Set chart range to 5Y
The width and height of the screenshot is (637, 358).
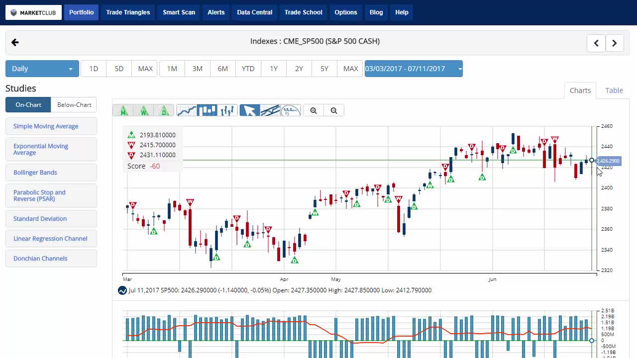click(x=324, y=69)
